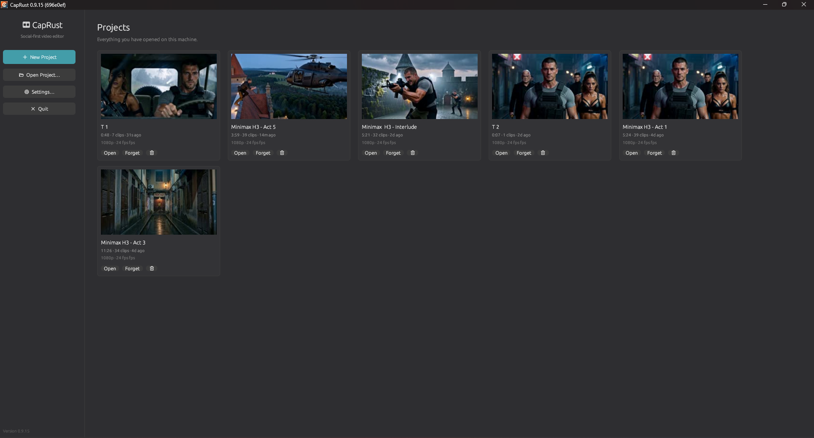The width and height of the screenshot is (814, 438).
Task: Open the Minimax H3 - Act 1 project
Action: (632, 153)
